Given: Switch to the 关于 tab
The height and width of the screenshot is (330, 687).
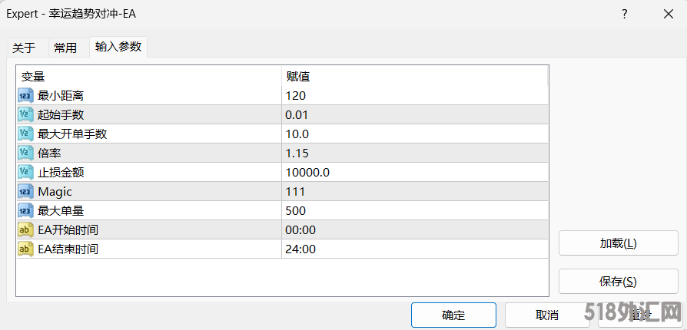Looking at the screenshot, I should 24,48.
